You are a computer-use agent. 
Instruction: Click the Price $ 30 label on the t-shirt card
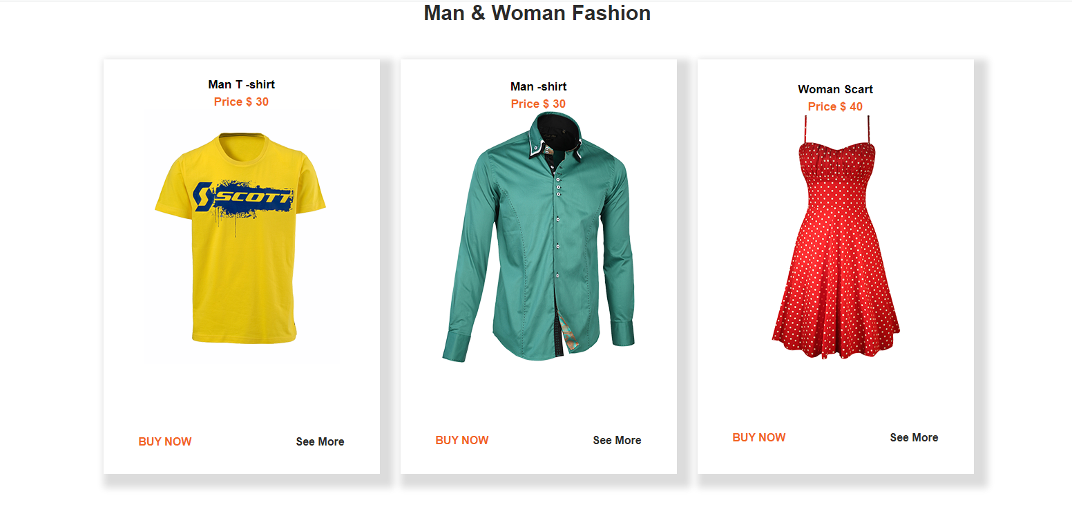click(240, 102)
